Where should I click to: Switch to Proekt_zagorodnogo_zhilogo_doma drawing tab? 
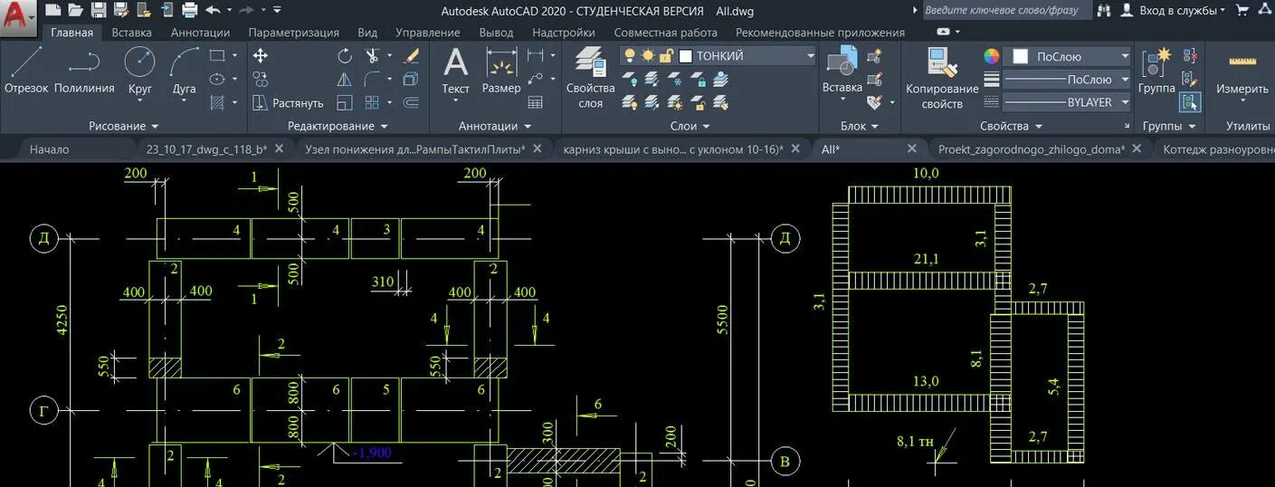point(1032,148)
